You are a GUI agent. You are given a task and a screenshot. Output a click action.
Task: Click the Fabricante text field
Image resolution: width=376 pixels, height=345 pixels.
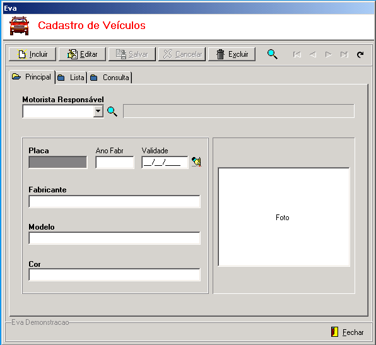(114, 201)
